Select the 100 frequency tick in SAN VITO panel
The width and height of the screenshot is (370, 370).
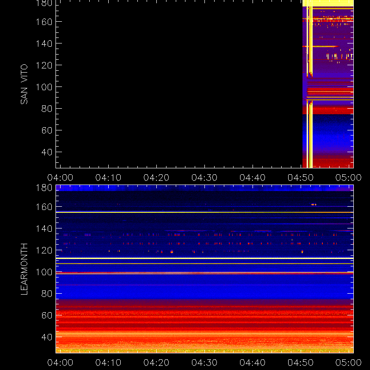click(44, 87)
